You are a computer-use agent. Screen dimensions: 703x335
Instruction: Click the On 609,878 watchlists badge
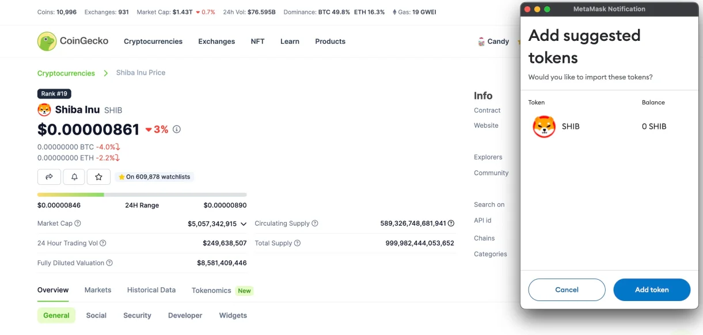click(x=154, y=177)
